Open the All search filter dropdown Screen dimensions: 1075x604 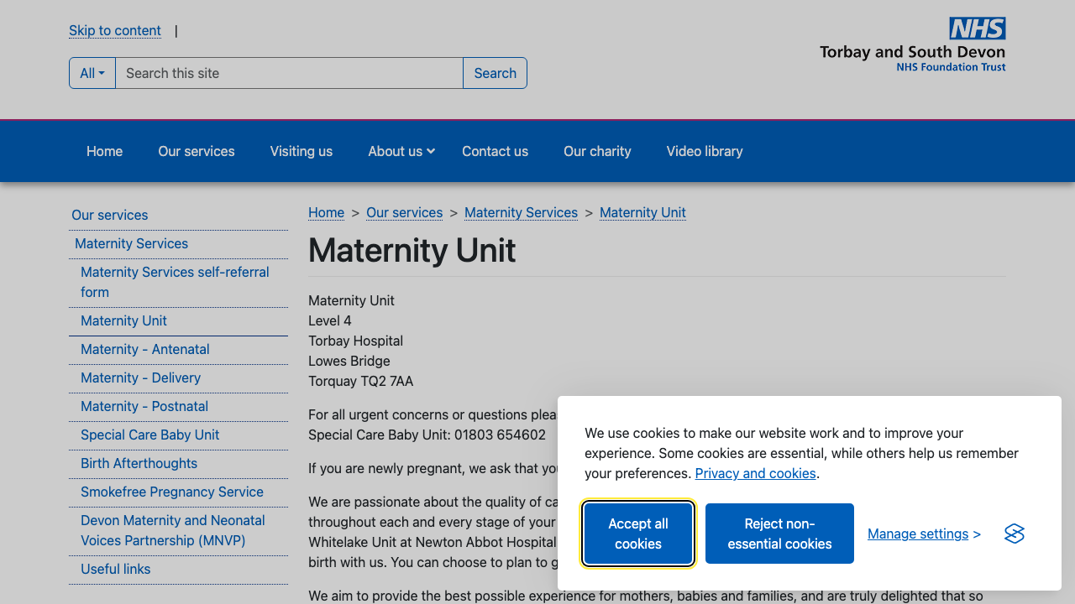(92, 73)
